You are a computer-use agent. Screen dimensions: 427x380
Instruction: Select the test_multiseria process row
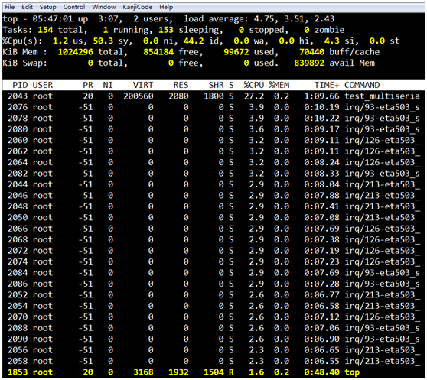click(213, 96)
